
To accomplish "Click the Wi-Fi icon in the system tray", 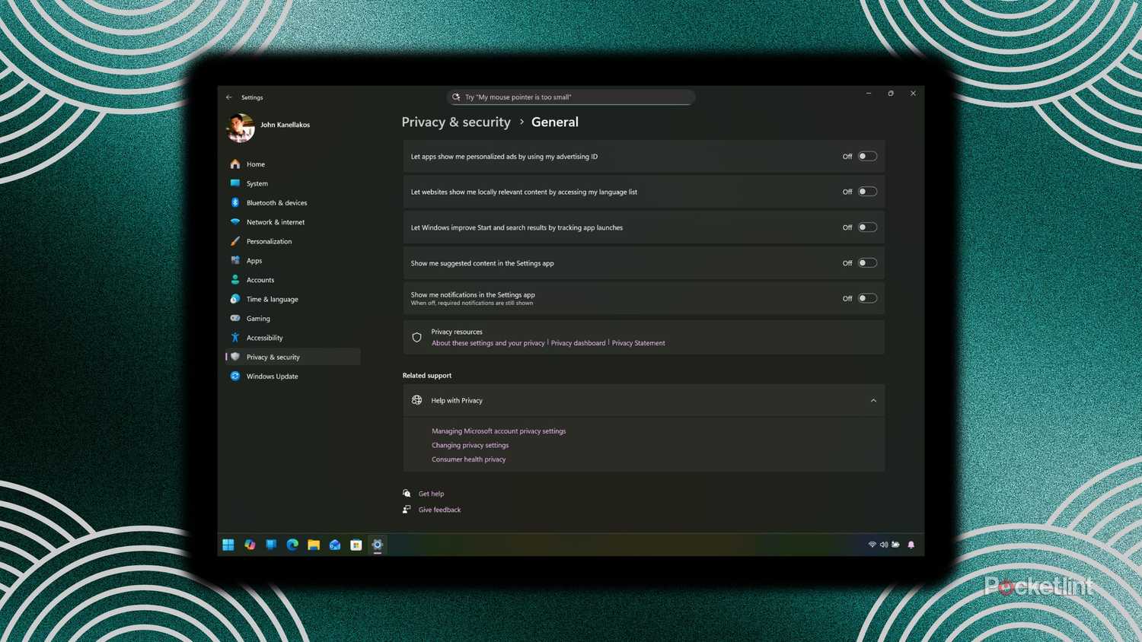I will pos(872,545).
